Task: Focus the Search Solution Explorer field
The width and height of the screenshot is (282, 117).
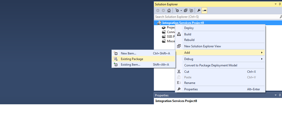Action: (214, 17)
